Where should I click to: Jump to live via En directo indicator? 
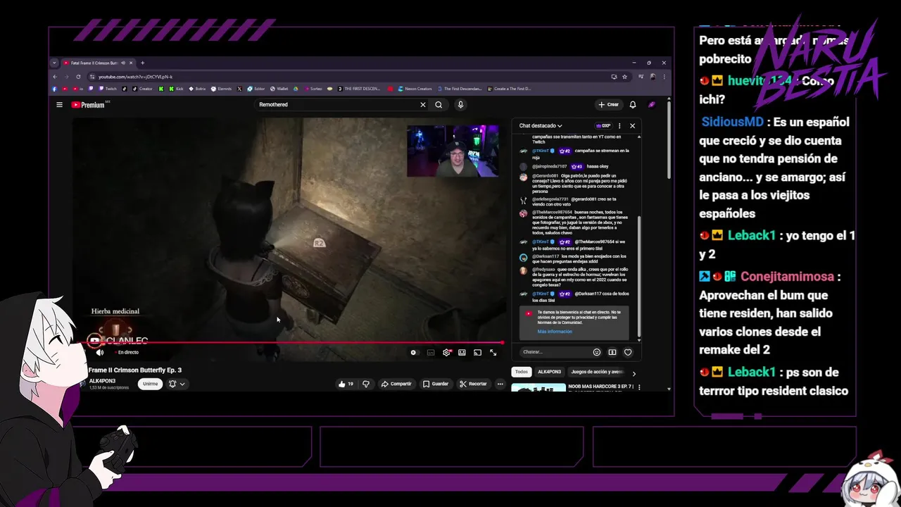point(125,352)
